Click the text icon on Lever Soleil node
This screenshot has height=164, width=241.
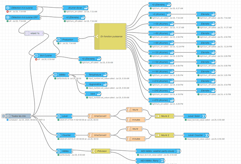(x=204, y=116)
